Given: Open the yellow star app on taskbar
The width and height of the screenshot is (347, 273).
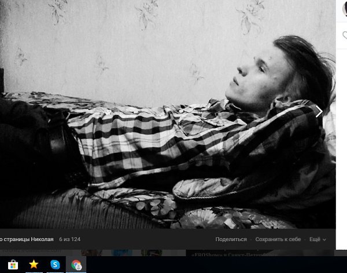Looking at the screenshot, I should [34, 264].
